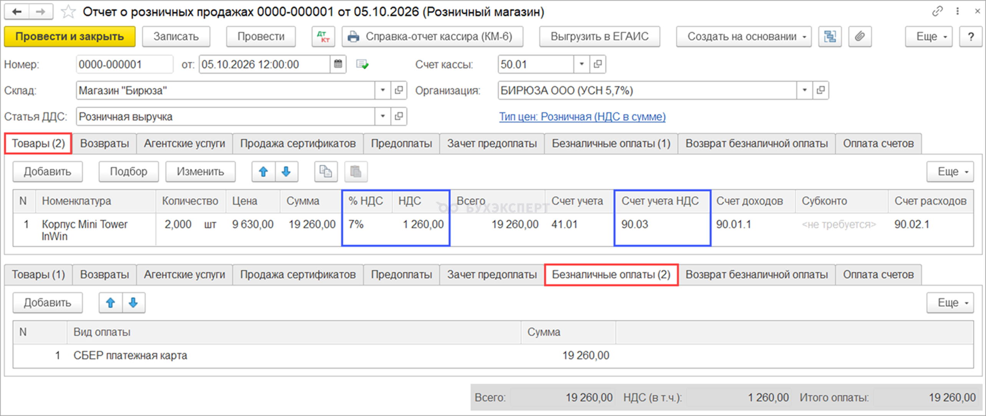Move payment row up arrow

pyautogui.click(x=111, y=303)
